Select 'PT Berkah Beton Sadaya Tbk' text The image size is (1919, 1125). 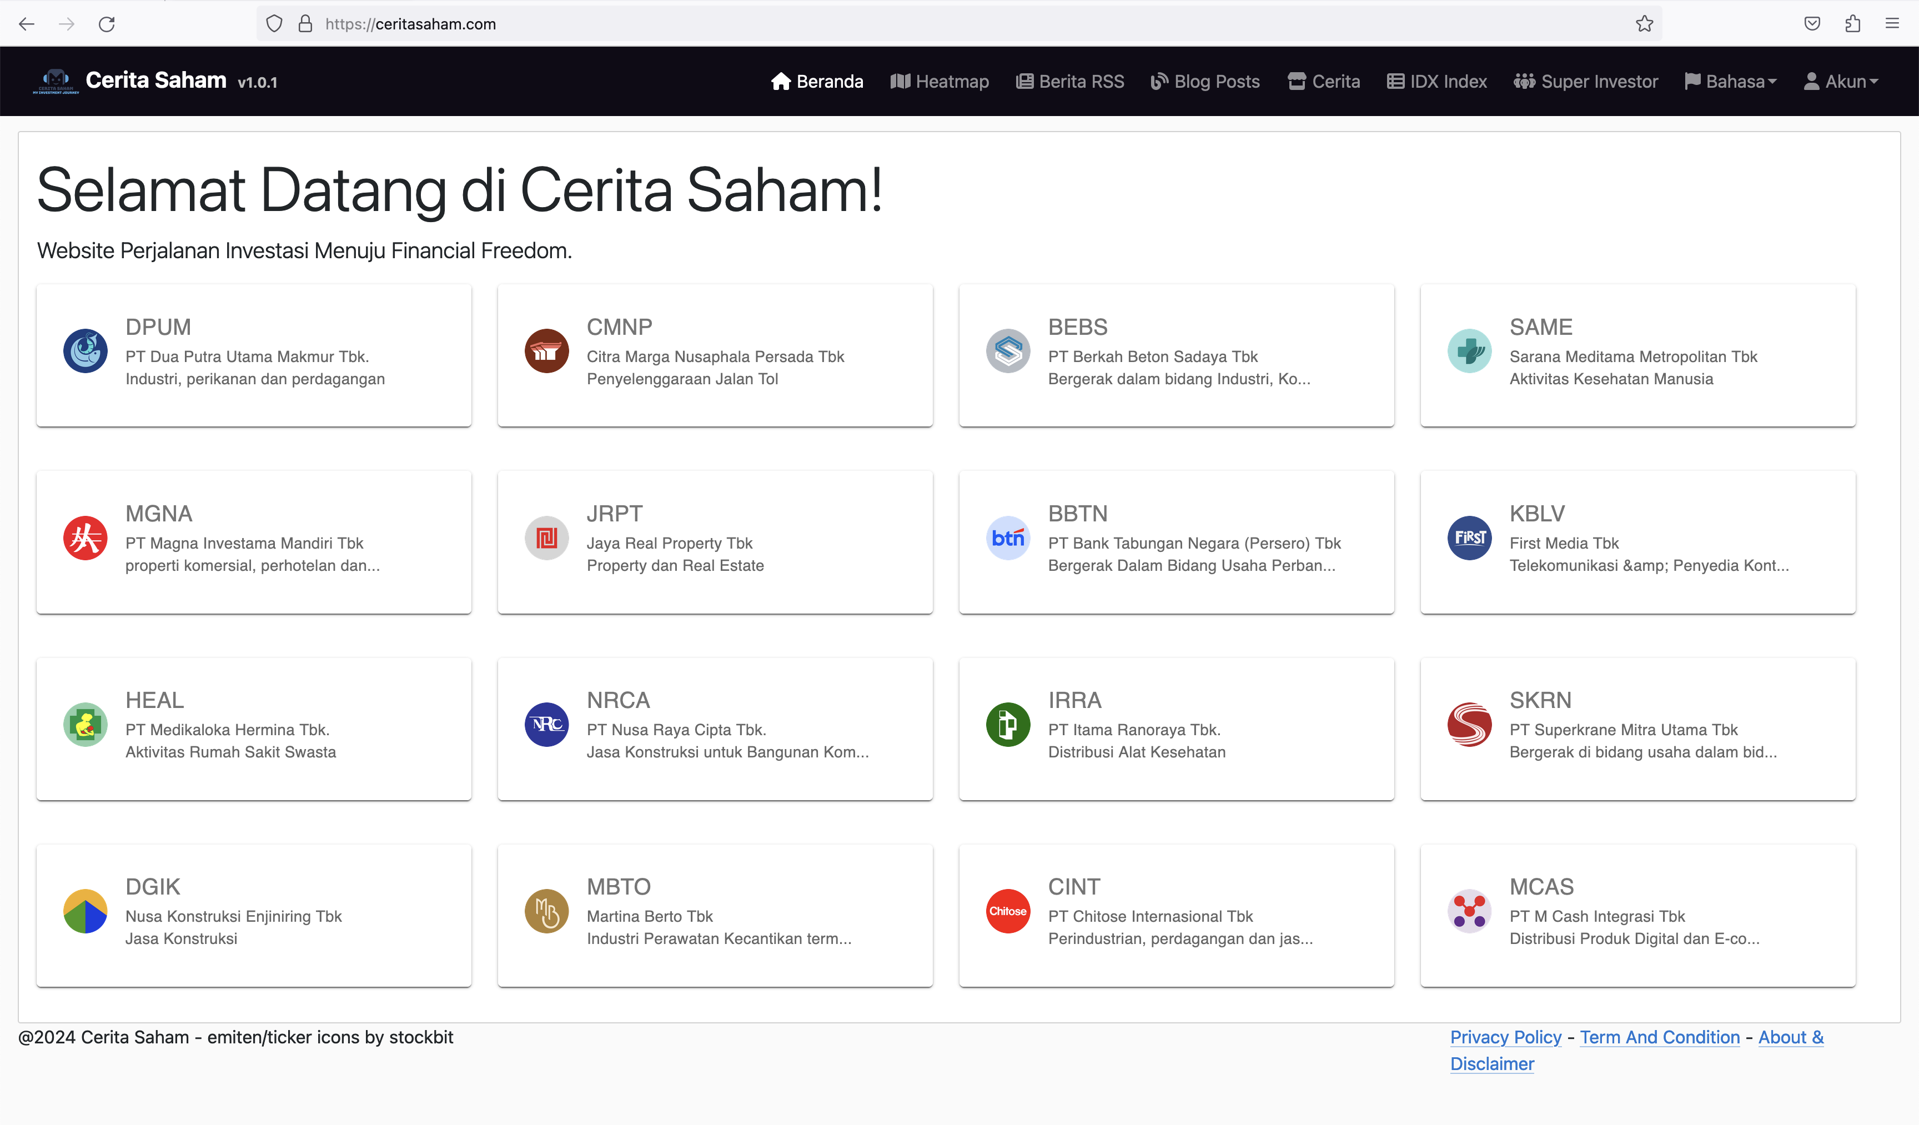1153,356
